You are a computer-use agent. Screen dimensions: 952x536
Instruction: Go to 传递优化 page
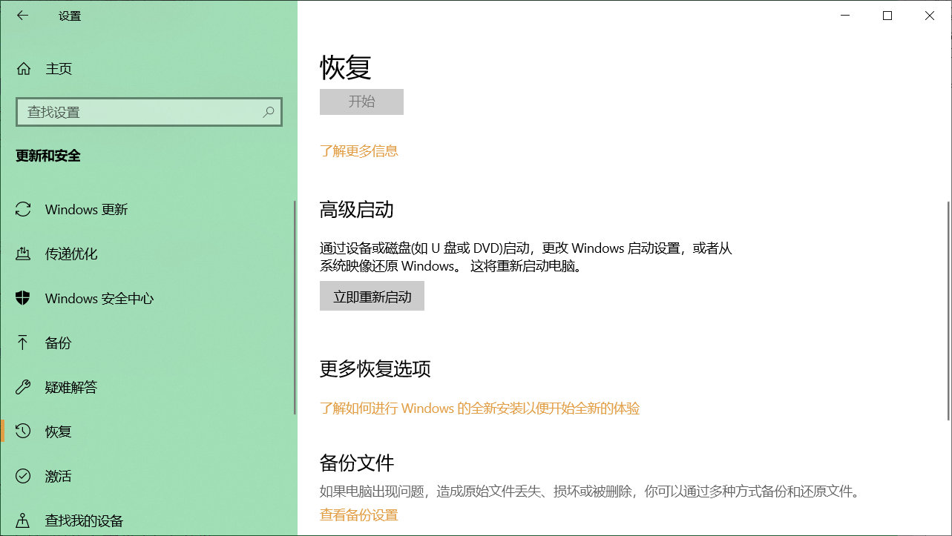(x=148, y=254)
